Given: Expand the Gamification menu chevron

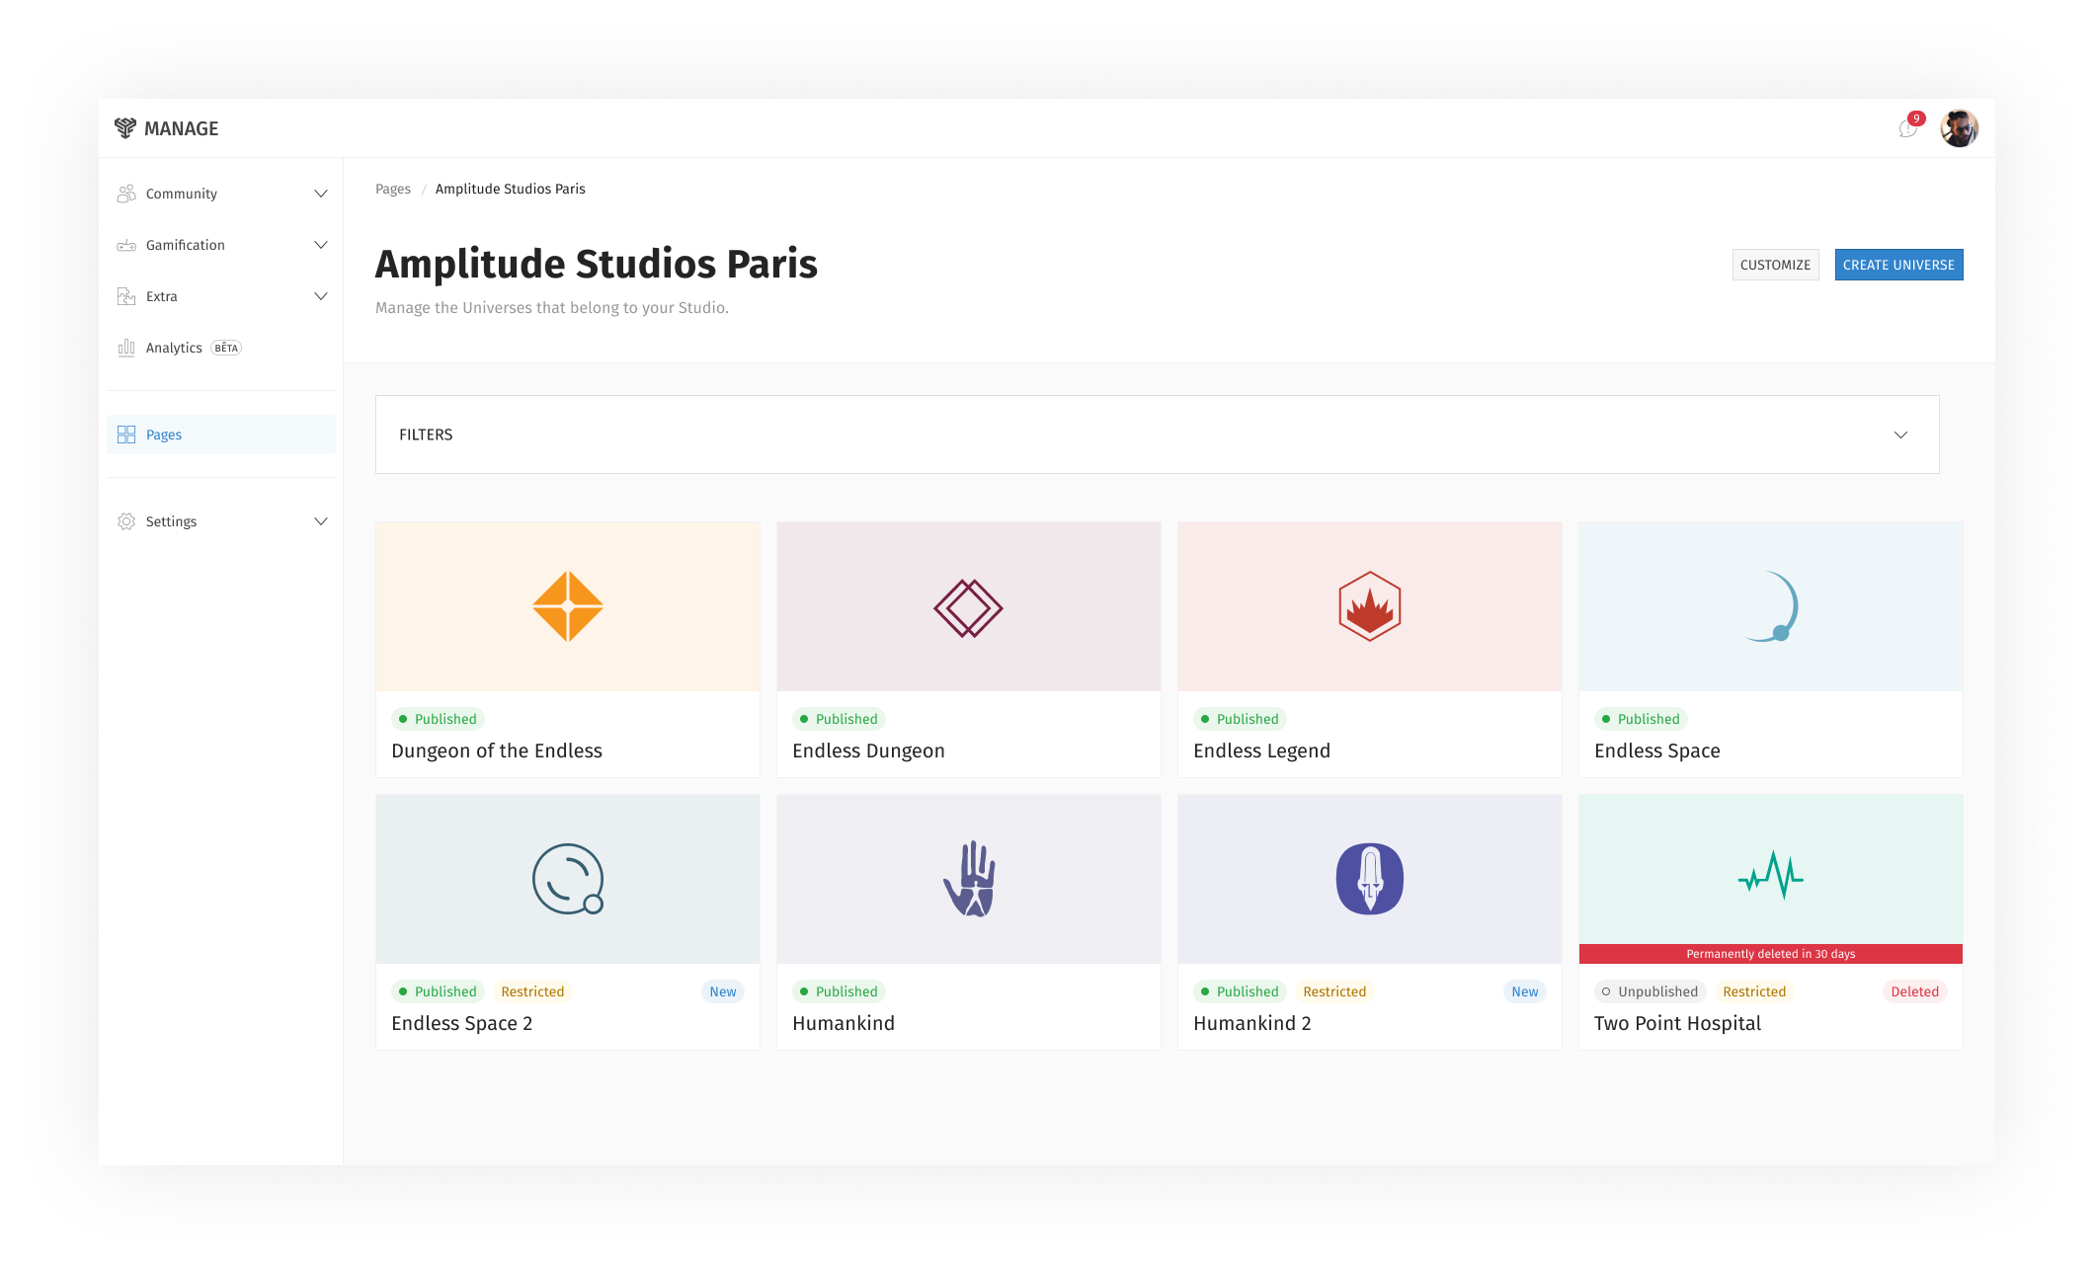Looking at the screenshot, I should point(321,245).
